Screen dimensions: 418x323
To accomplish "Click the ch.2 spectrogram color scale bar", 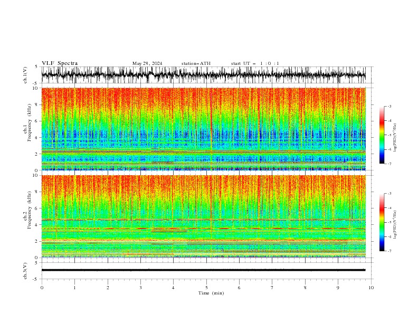I will [382, 222].
